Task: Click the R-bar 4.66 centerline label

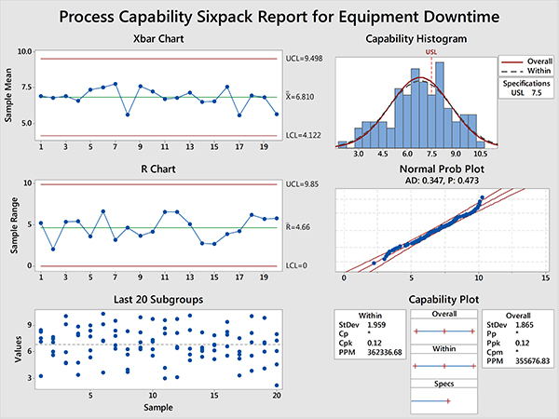Action: (x=298, y=227)
